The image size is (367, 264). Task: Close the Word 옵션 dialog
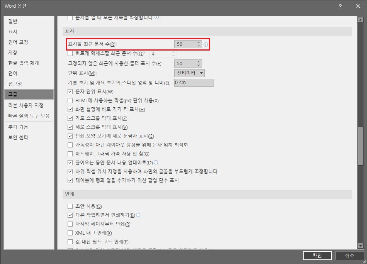(x=358, y=6)
